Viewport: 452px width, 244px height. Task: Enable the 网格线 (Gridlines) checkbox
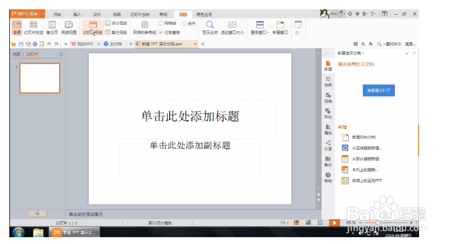click(x=161, y=24)
